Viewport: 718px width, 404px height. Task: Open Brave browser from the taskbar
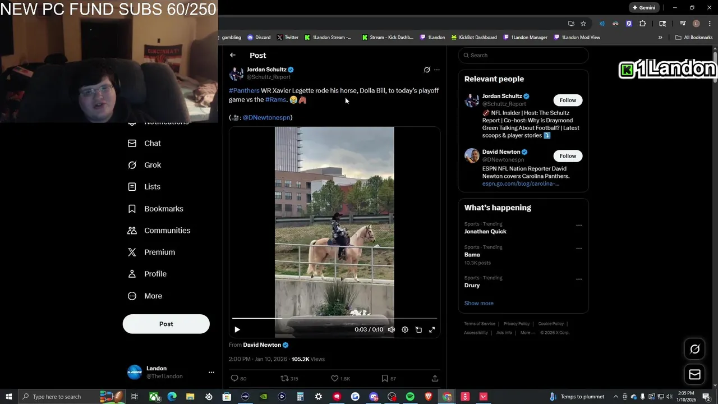[x=429, y=397]
